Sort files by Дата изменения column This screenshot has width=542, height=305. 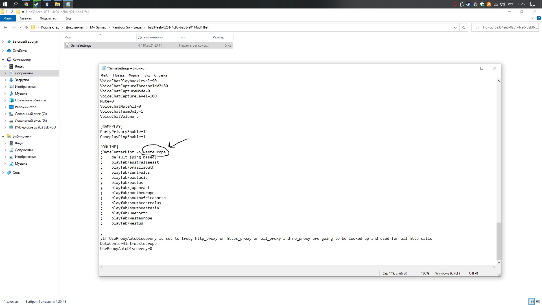click(151, 37)
